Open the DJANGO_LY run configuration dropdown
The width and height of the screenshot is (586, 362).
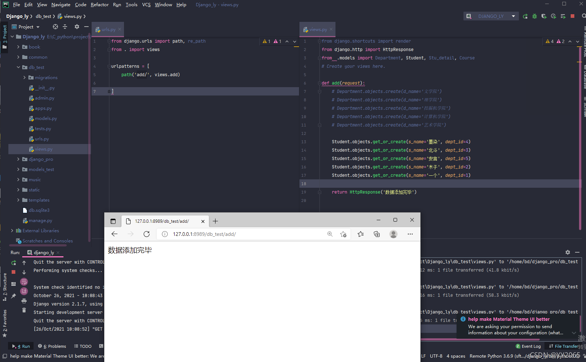point(491,16)
